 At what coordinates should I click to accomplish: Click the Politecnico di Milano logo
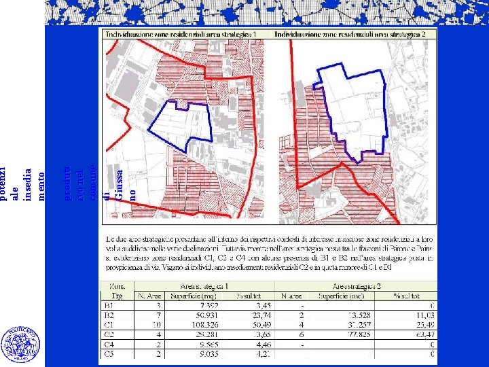(x=20, y=345)
